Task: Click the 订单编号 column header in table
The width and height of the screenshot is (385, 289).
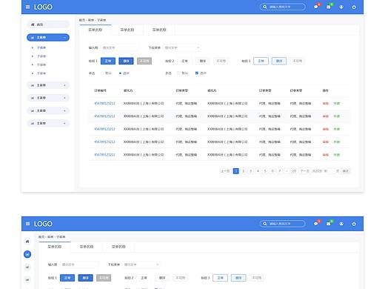Action: tap(100, 90)
